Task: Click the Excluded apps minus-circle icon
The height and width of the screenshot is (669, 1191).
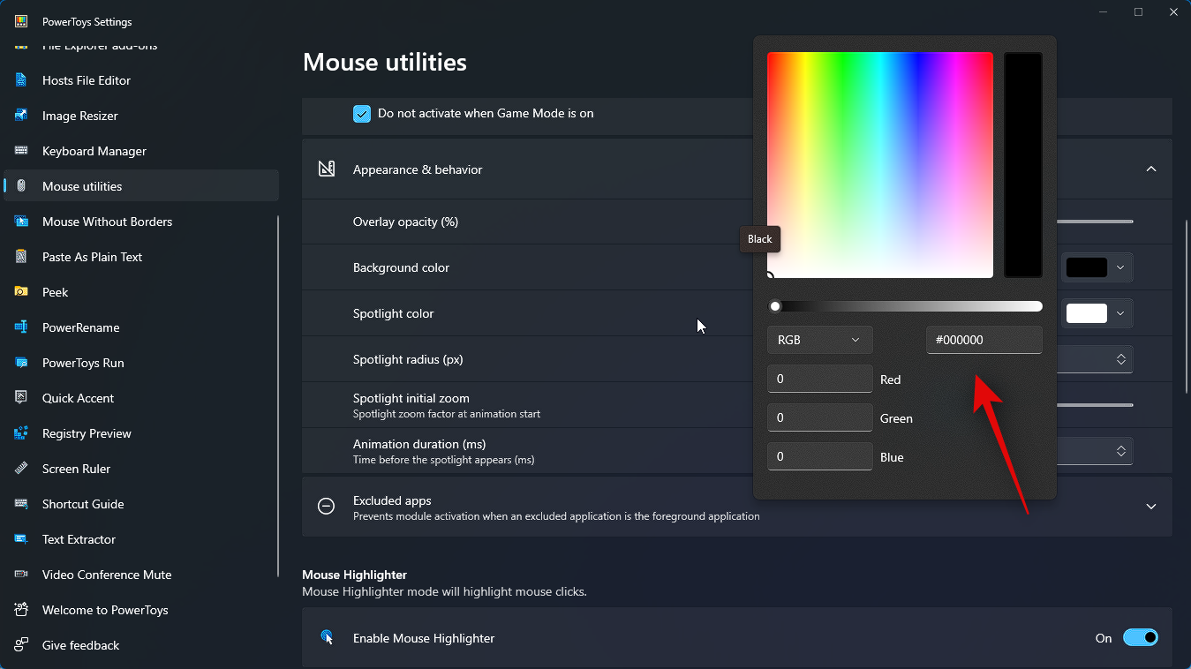Action: pyautogui.click(x=327, y=507)
